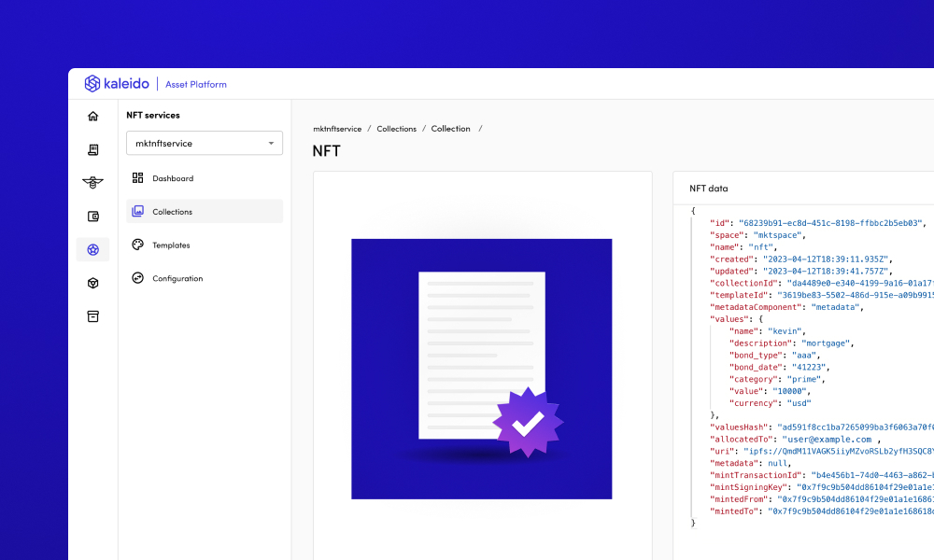The width and height of the screenshot is (934, 560).
Task: Click the "usd" currency value
Action: (799, 403)
